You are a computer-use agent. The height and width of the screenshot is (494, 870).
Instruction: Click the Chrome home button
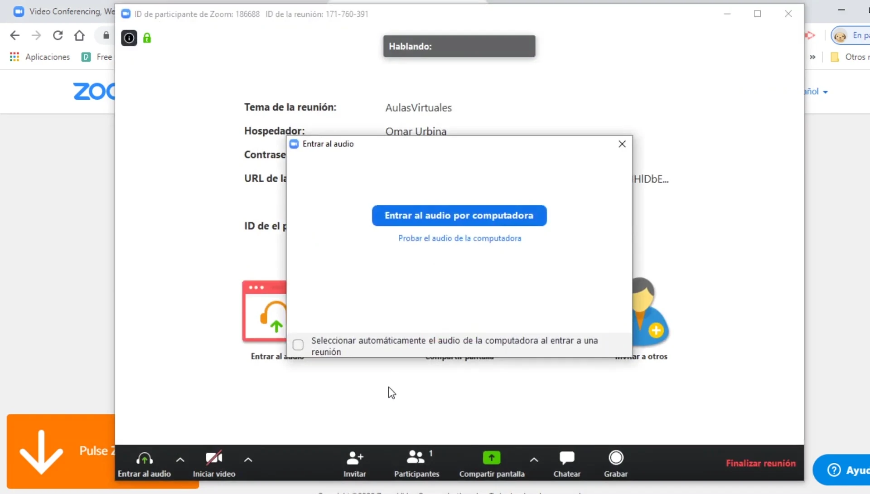[79, 35]
